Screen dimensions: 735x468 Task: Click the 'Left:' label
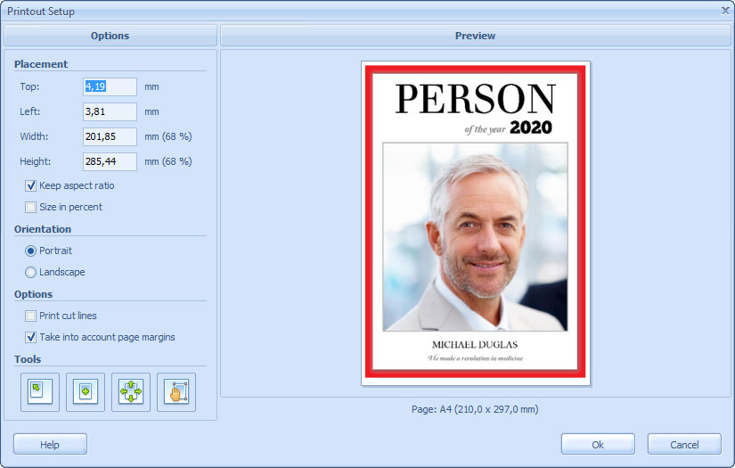(30, 111)
